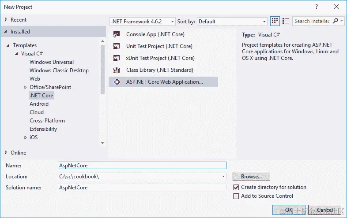The width and height of the screenshot is (347, 218).
Task: Click the search magnifier icon
Action: tap(335, 21)
